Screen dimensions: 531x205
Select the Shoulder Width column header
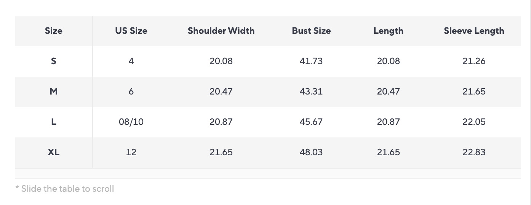click(x=221, y=31)
